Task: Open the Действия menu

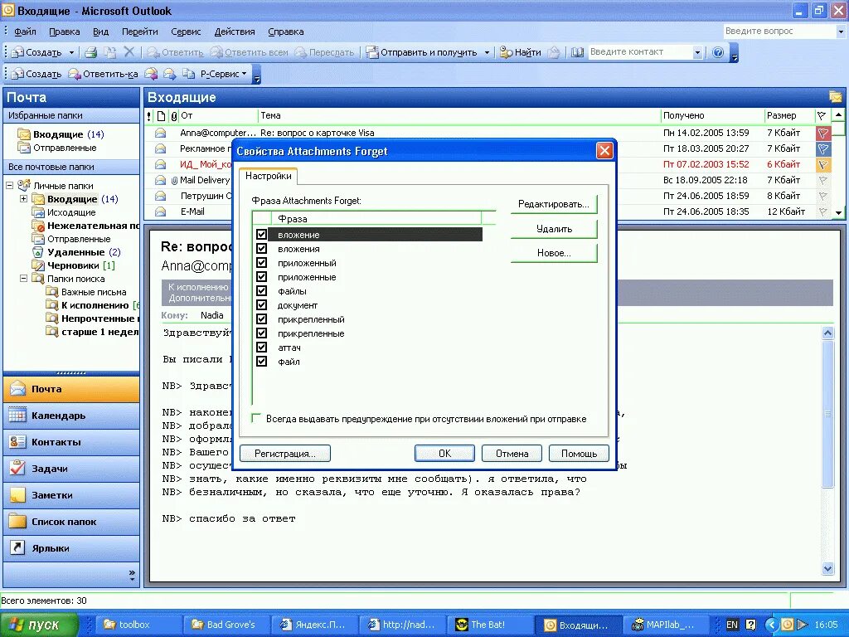Action: click(x=235, y=32)
